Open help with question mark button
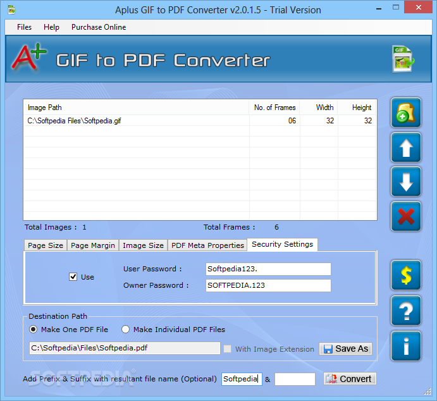This screenshot has height=401, width=437. 406,311
